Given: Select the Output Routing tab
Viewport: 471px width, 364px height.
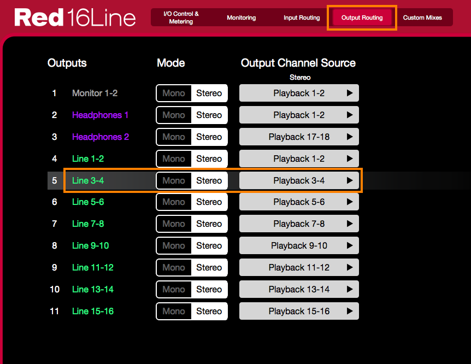Looking at the screenshot, I should coord(362,17).
